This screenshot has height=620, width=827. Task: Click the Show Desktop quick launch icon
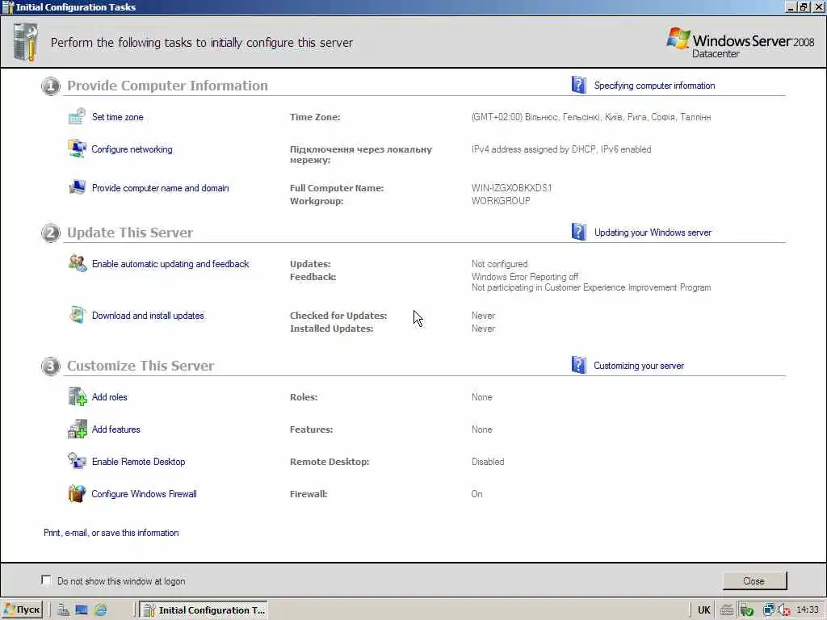point(82,610)
